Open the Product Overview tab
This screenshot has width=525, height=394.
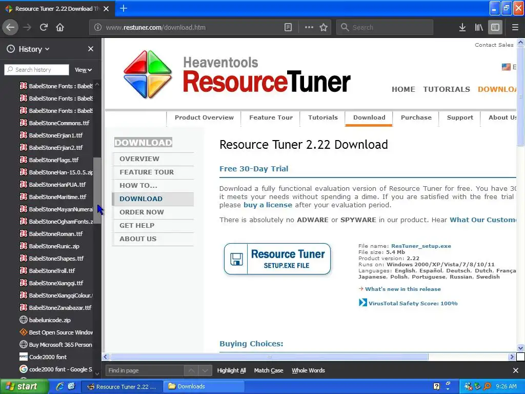coord(204,117)
